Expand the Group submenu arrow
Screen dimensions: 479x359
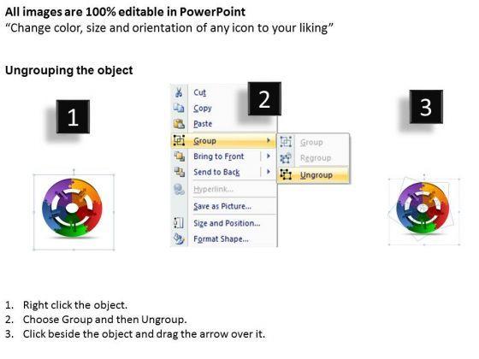click(269, 140)
